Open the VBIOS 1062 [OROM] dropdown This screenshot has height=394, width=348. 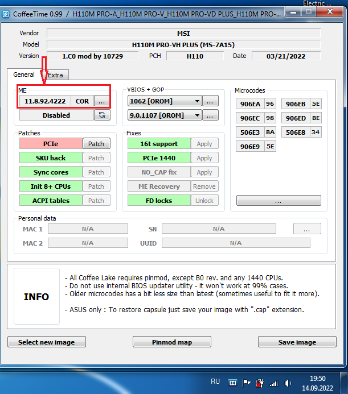[165, 101]
